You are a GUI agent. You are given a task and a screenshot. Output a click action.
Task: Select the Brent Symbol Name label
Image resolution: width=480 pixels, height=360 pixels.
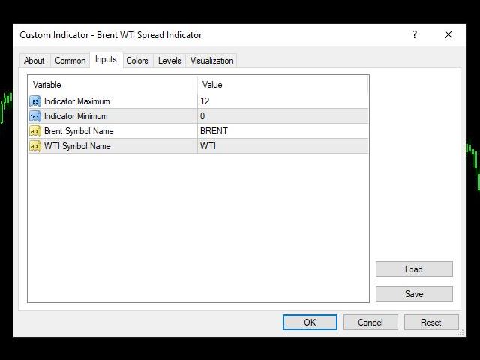click(x=79, y=131)
